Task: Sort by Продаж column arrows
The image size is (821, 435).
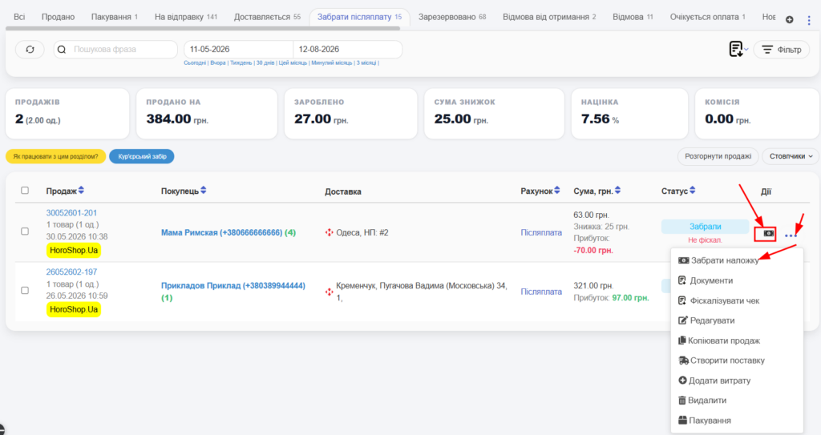Action: click(81, 191)
